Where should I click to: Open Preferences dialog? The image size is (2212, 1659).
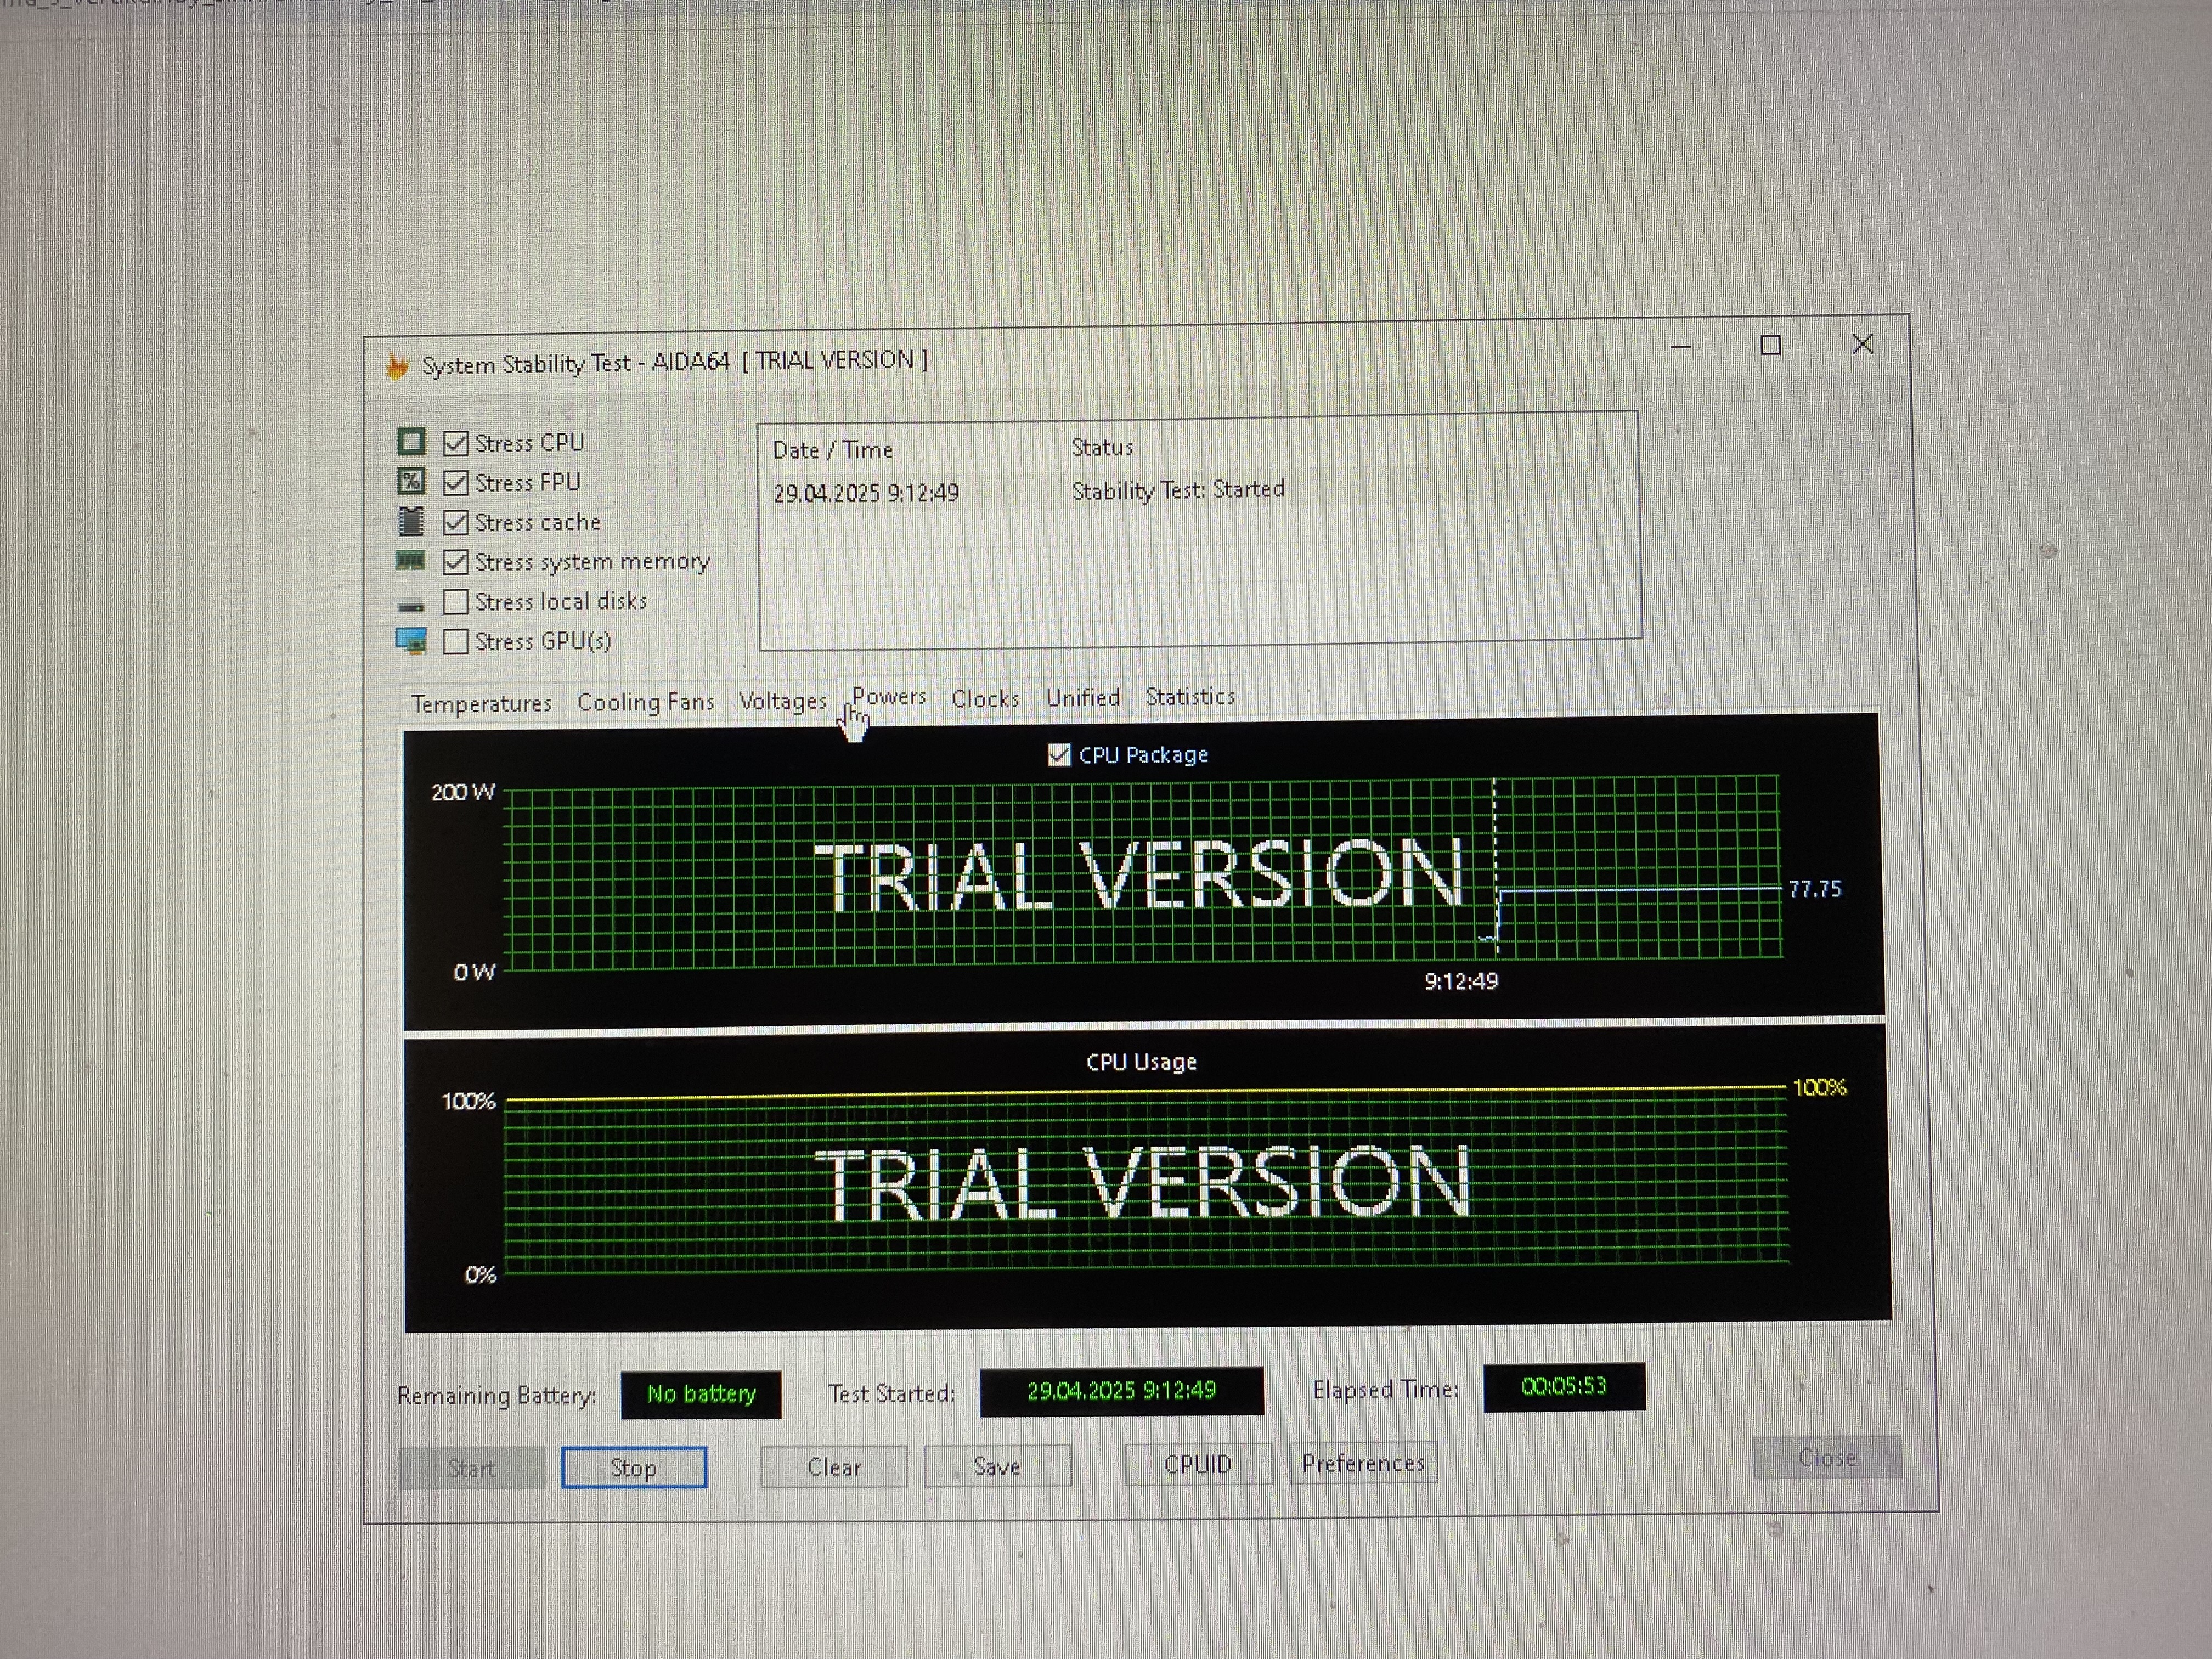(1363, 1463)
